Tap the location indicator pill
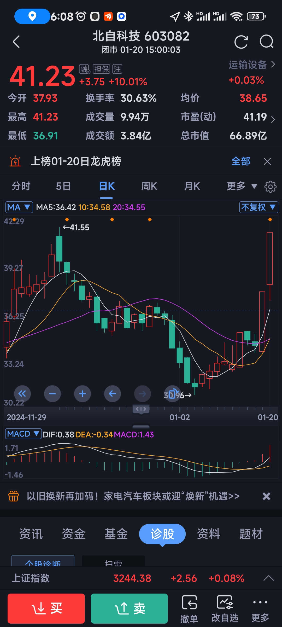This screenshot has height=627, width=282. [x=32, y=16]
